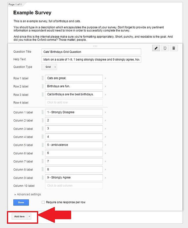Click the 'Click to add row' field
This screenshot has width=188, height=228.
click(74, 103)
